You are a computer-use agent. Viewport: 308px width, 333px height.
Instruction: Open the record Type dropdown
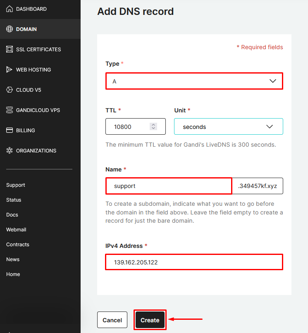pos(194,81)
